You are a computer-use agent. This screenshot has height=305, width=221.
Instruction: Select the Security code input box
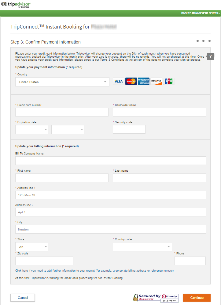(x=129, y=130)
